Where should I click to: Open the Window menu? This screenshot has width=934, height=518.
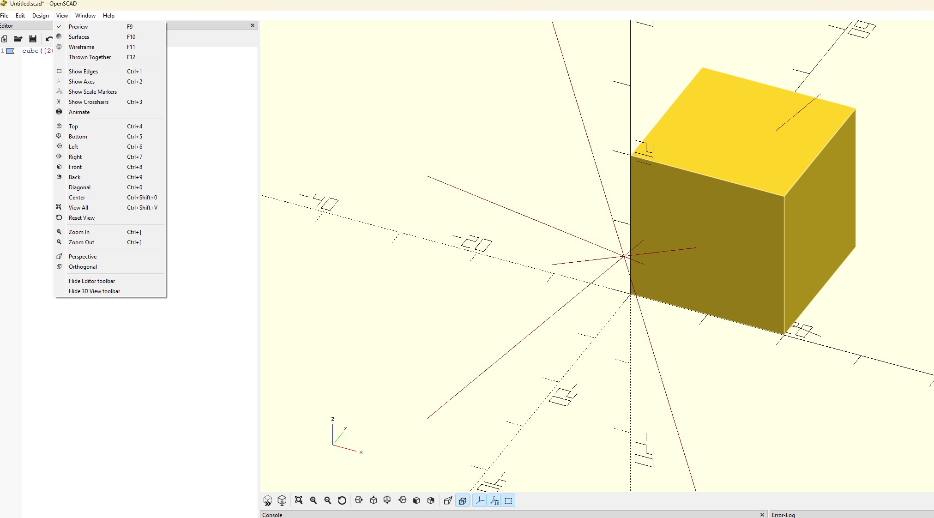(x=85, y=15)
